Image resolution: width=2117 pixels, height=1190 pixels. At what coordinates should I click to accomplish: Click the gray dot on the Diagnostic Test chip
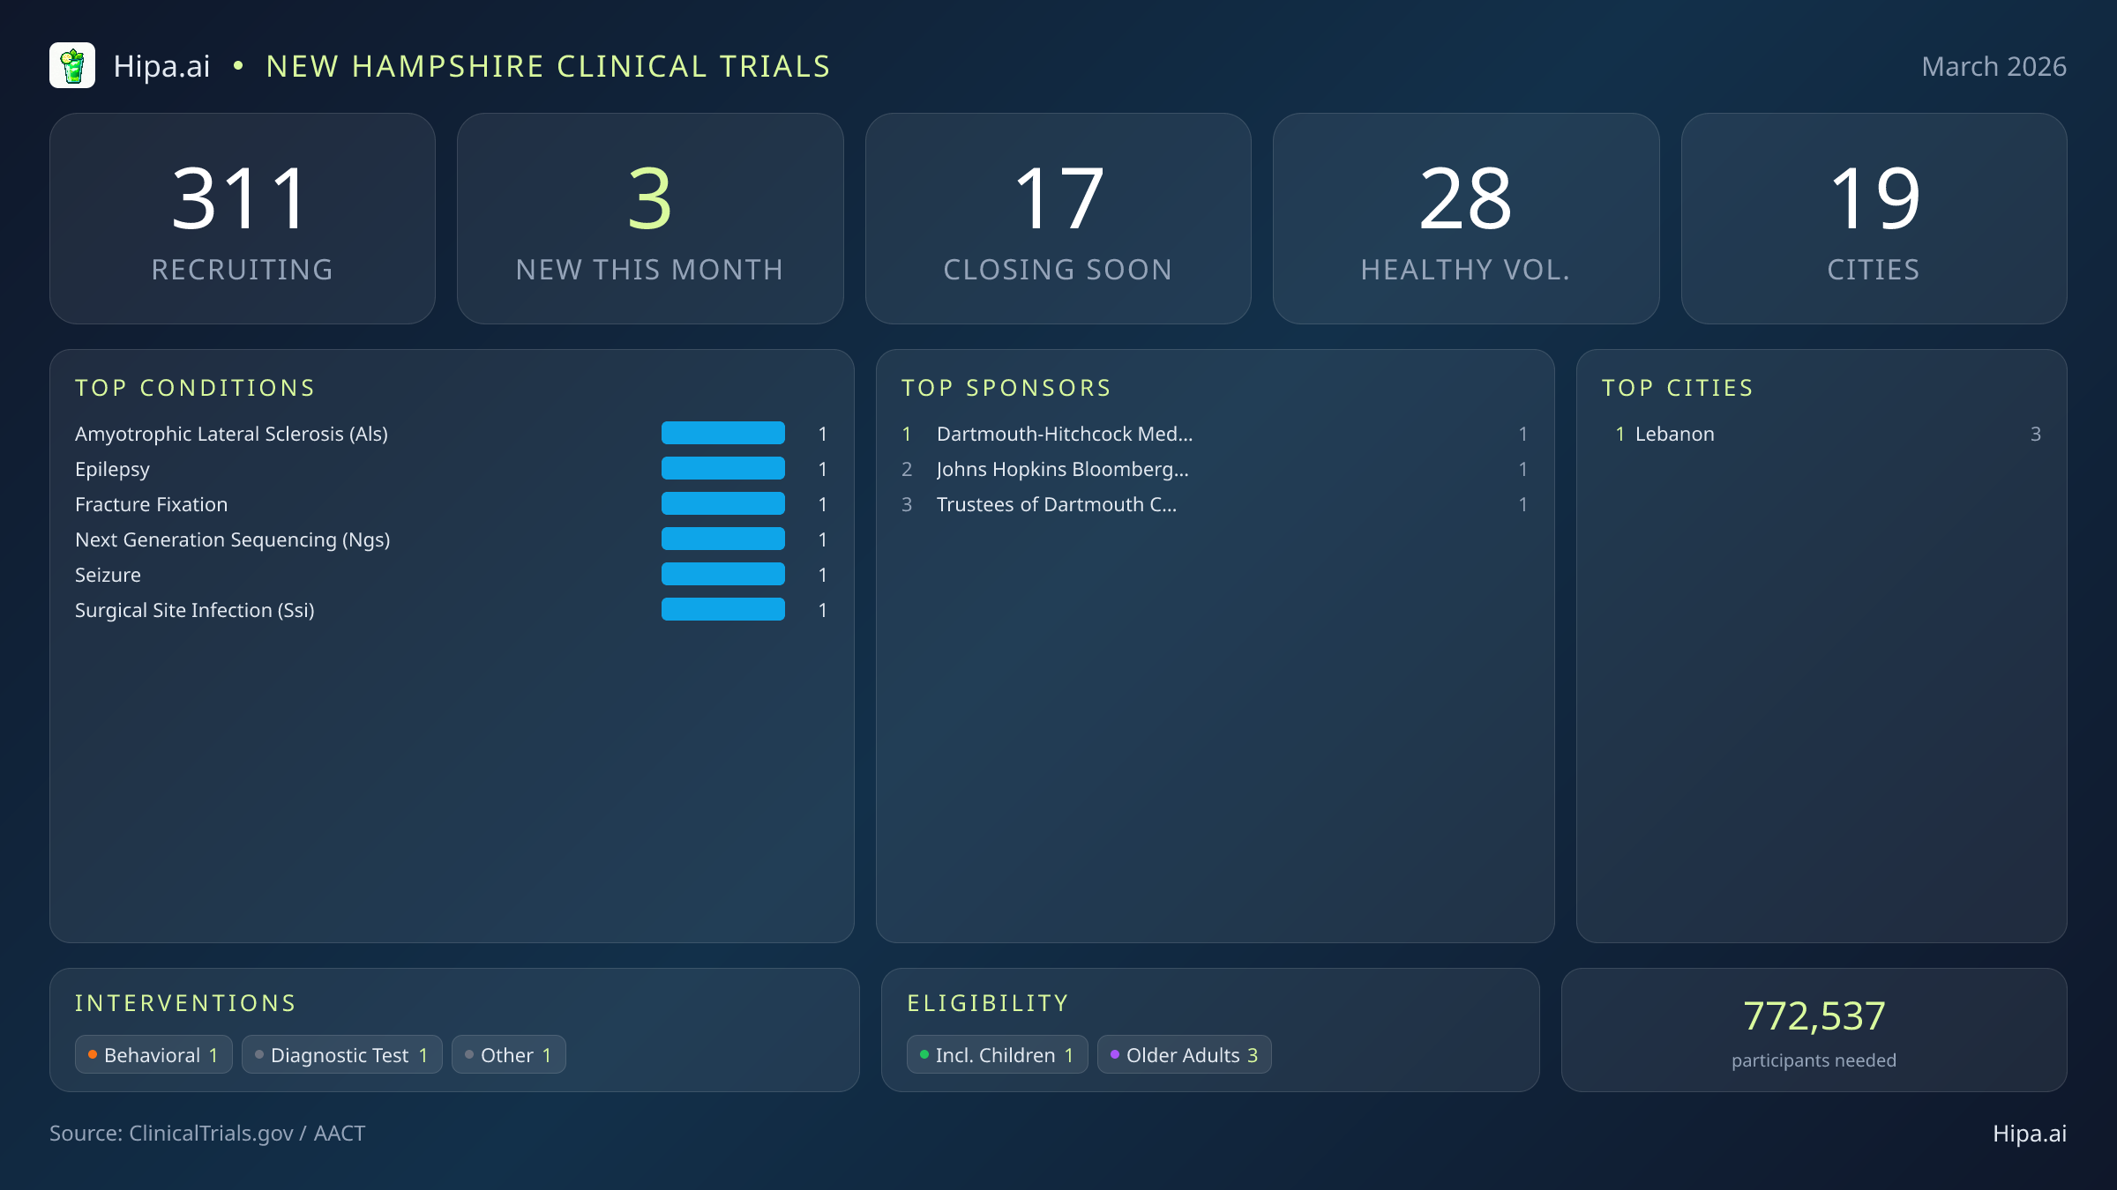pos(258,1053)
